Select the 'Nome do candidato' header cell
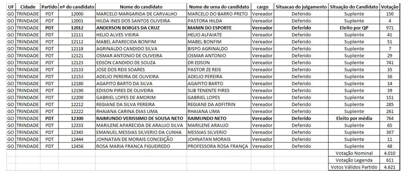The height and width of the screenshot is (174, 405). (141, 7)
